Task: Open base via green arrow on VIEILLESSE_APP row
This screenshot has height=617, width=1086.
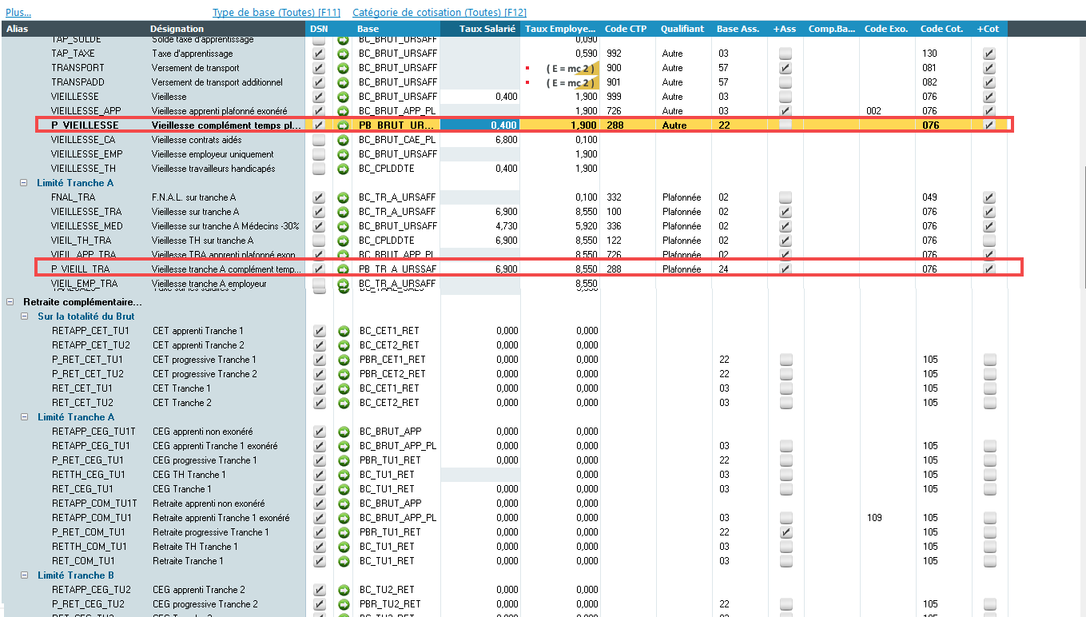Action: tap(344, 111)
